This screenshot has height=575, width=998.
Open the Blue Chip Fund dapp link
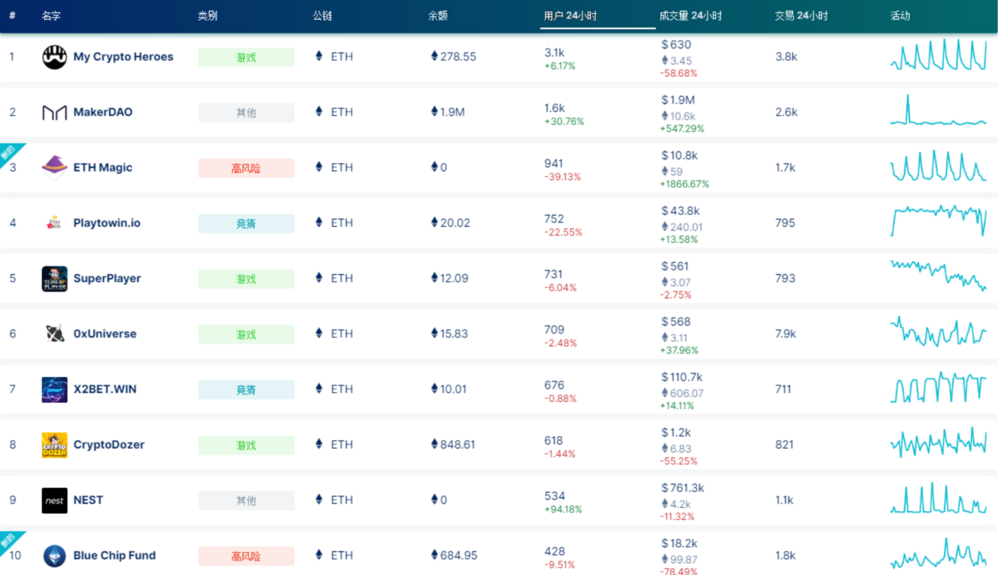114,556
